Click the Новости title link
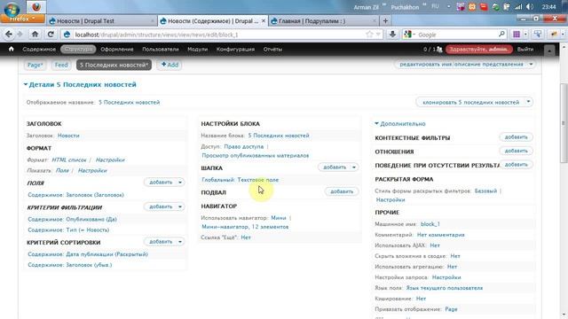The image size is (568, 319). (x=68, y=136)
